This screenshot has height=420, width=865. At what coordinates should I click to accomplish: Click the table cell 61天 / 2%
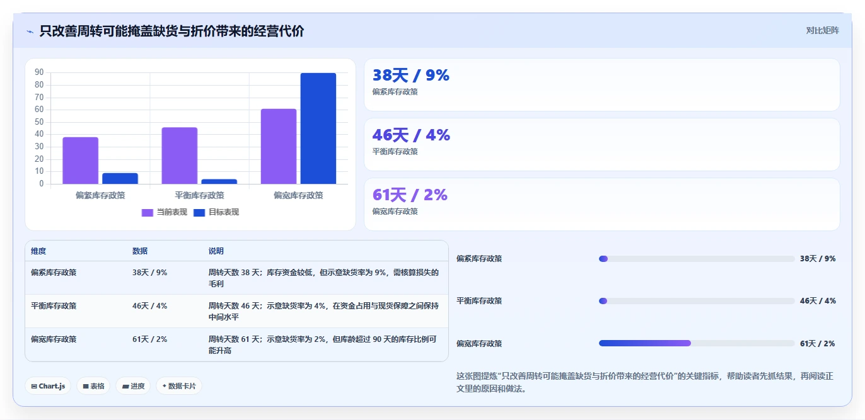pos(150,339)
